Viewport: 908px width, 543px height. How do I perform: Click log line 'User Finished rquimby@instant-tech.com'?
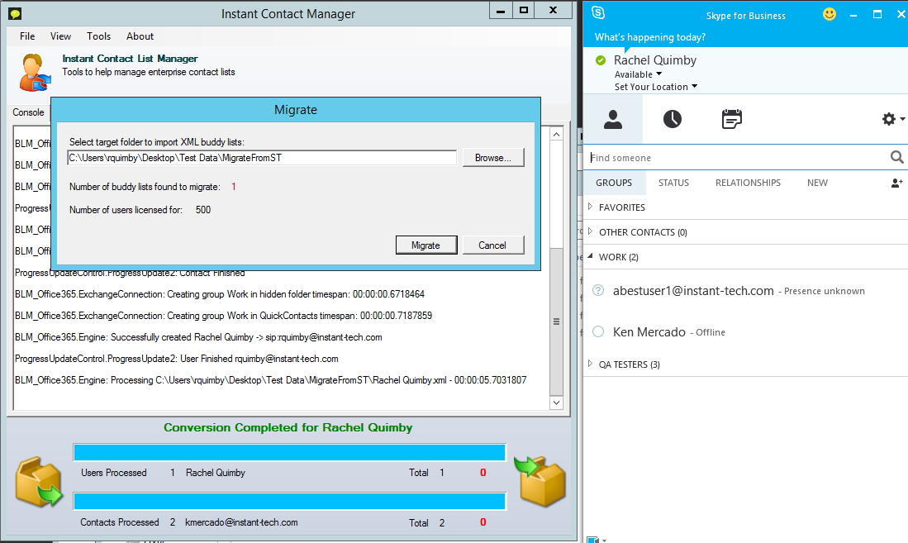[x=177, y=359]
